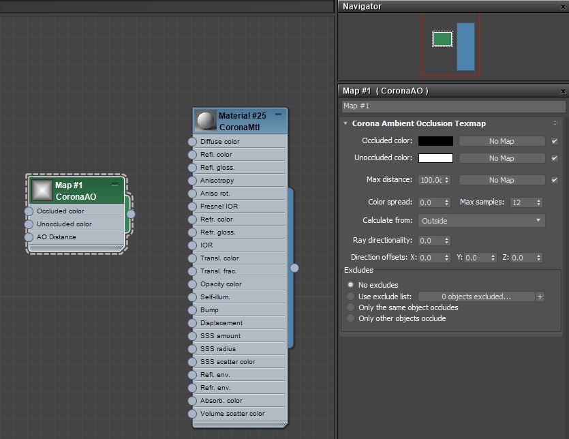Click the Displacement input socket
This screenshot has height=439, width=569.
192,323
